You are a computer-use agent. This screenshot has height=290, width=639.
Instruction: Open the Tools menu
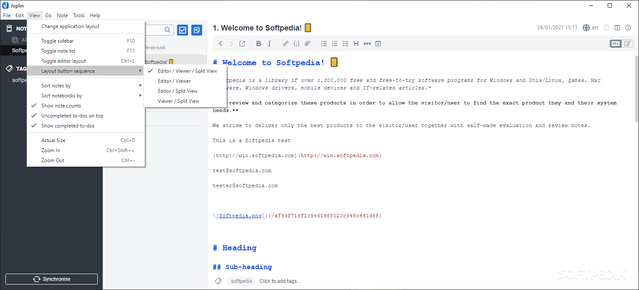(x=79, y=15)
